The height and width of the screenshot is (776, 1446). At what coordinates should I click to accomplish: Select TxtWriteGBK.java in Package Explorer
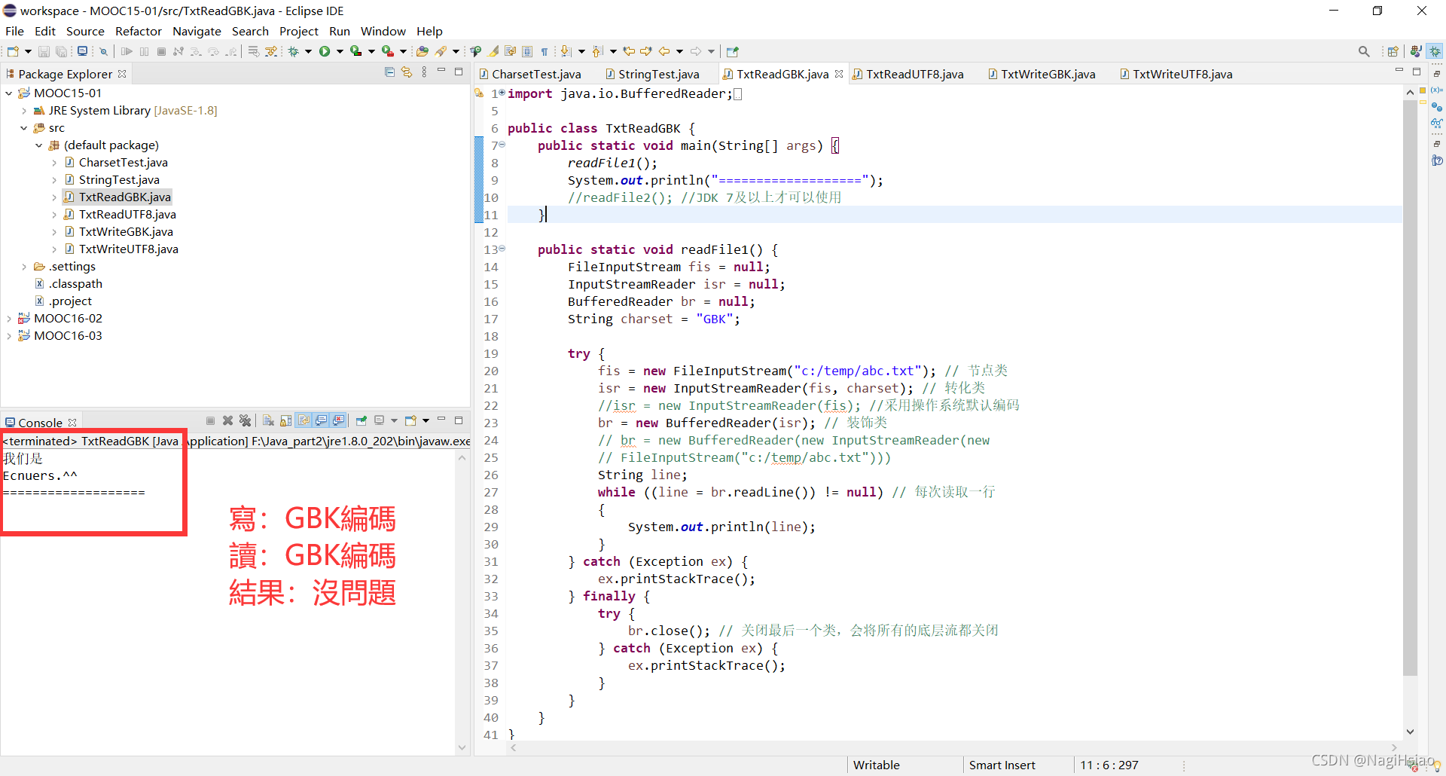126,232
